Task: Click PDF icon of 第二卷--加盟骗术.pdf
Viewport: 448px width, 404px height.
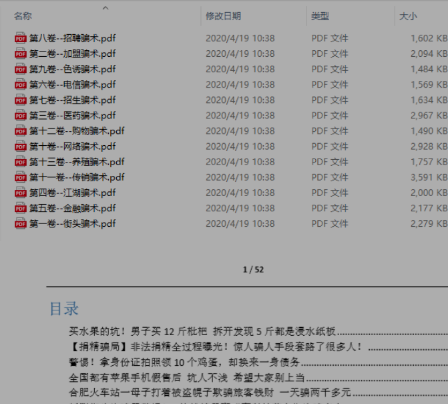Action: (20, 54)
